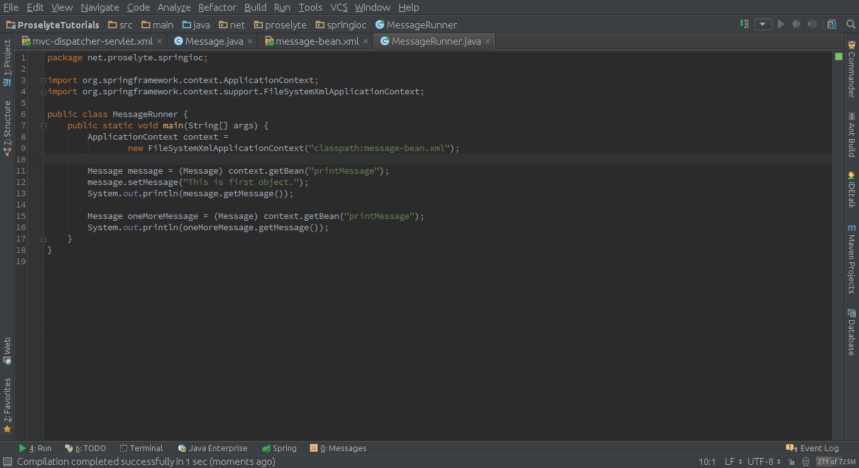Toggle file write-lock via padlock icon
The height and width of the screenshot is (468, 859).
click(x=792, y=462)
